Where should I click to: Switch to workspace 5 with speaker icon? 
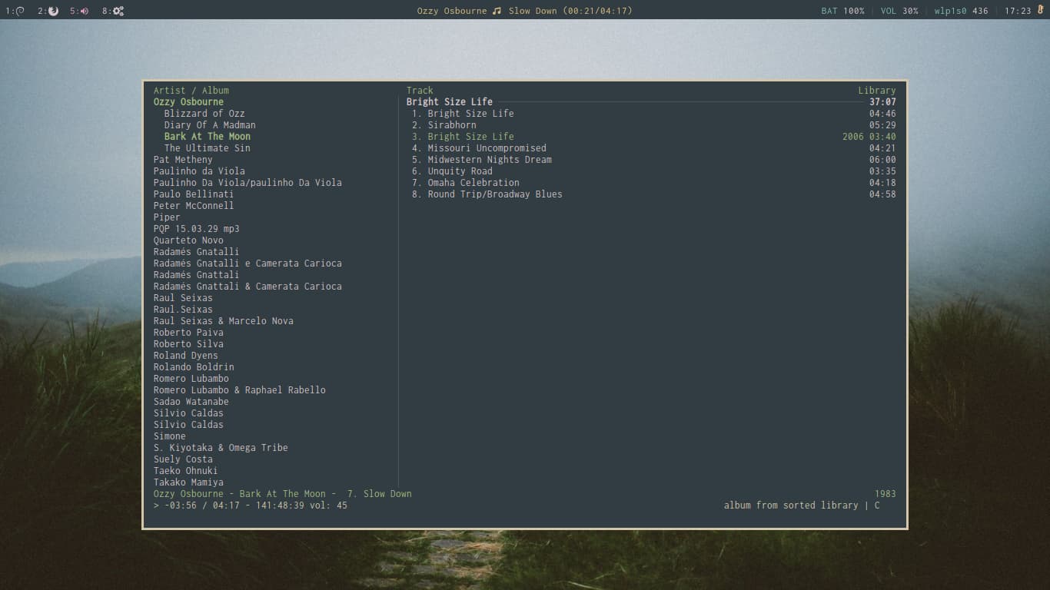pyautogui.click(x=79, y=11)
